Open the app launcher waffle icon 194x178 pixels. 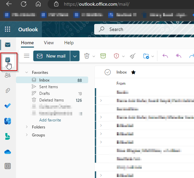8,29
